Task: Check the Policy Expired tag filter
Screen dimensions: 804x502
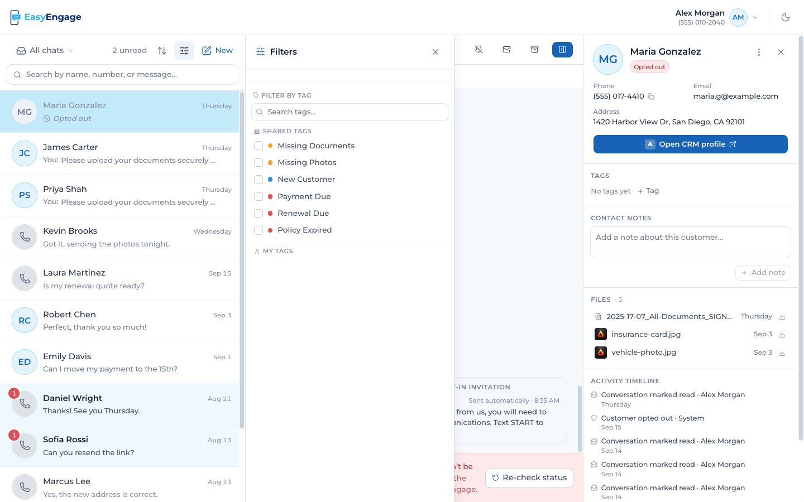Action: pyautogui.click(x=259, y=230)
